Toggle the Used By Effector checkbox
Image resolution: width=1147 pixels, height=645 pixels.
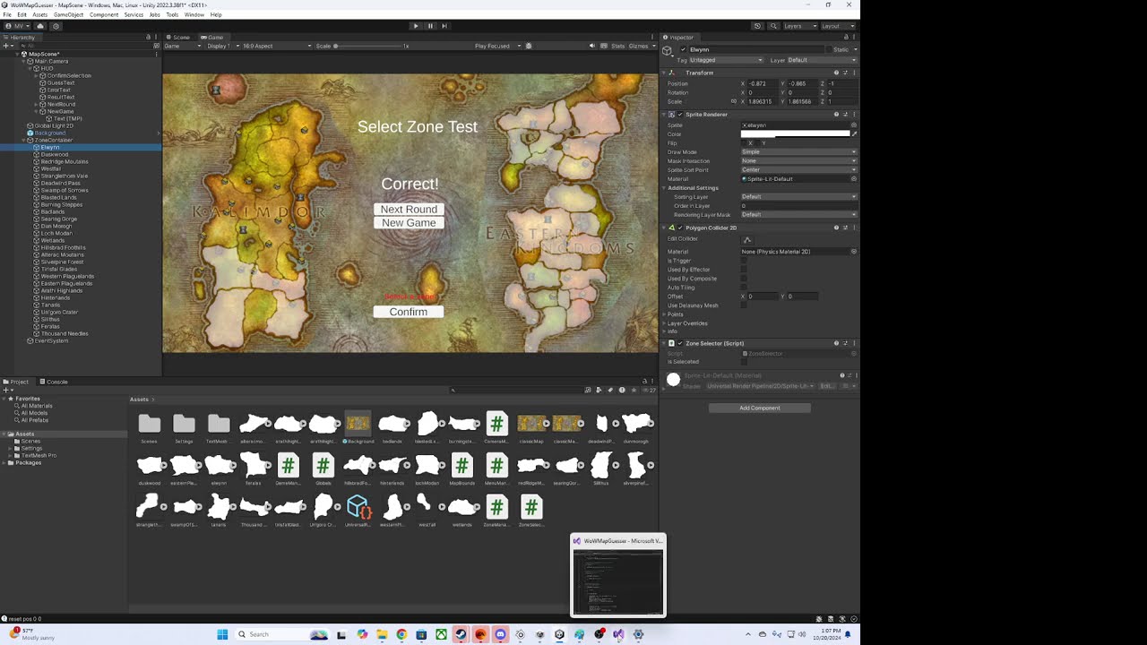(x=744, y=270)
